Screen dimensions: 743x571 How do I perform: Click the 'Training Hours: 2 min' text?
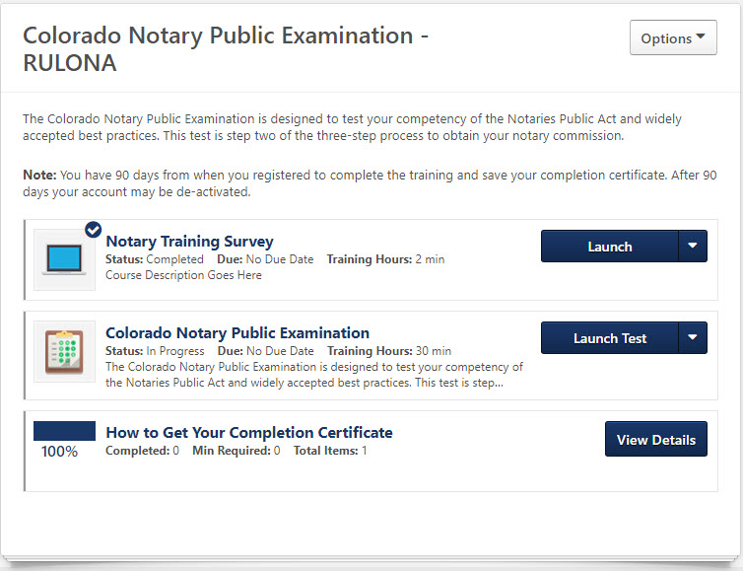(x=385, y=259)
